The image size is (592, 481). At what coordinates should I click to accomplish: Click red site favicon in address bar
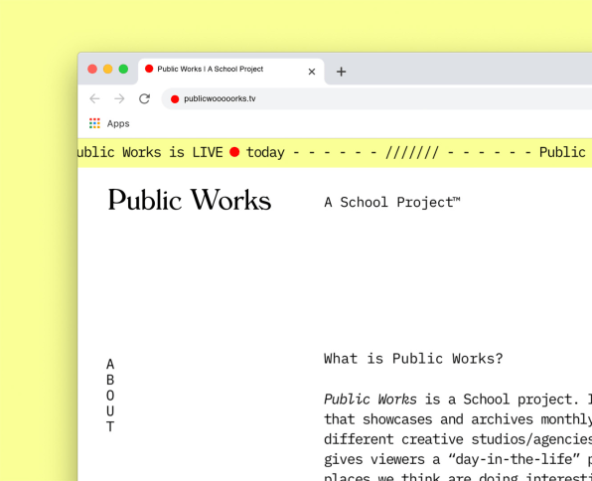click(x=175, y=99)
